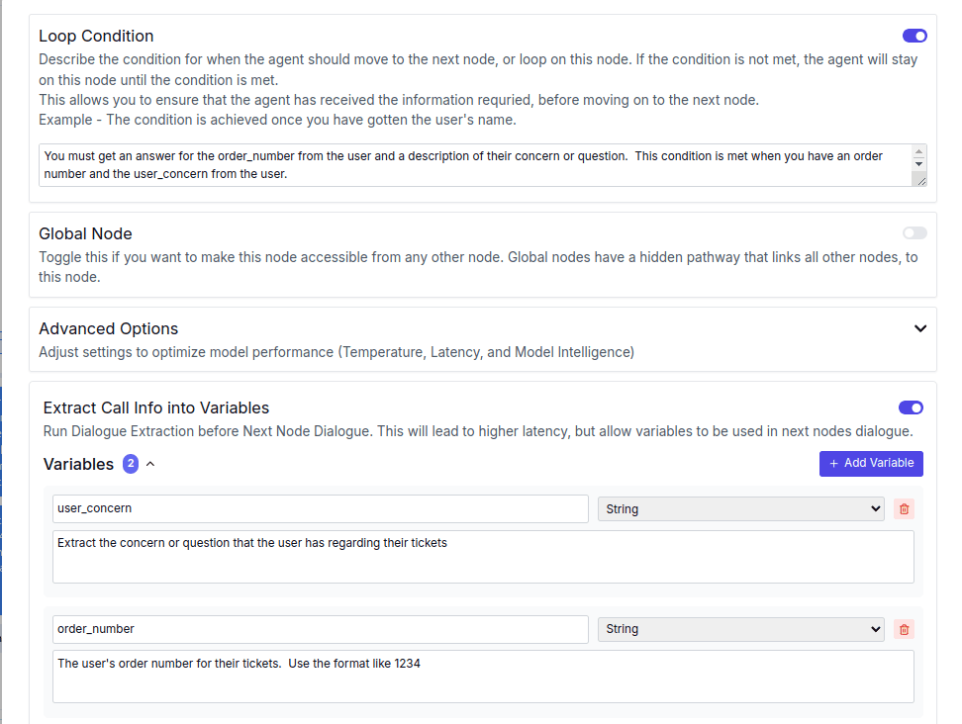Viewport: 962px width, 724px height.
Task: Turn off Extract Call Info into Variables toggle
Action: 911,407
